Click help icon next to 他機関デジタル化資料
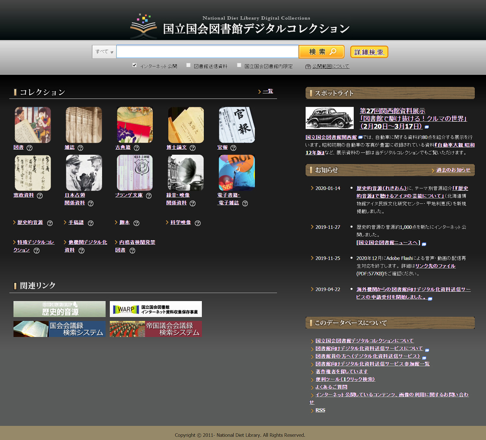The width and height of the screenshot is (486, 440). point(82,250)
